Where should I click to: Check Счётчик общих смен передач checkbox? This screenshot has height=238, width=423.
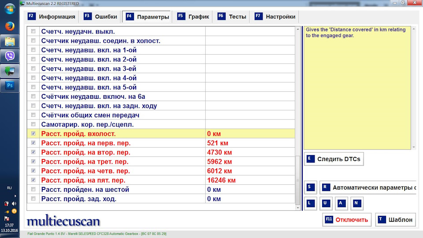pos(33,115)
